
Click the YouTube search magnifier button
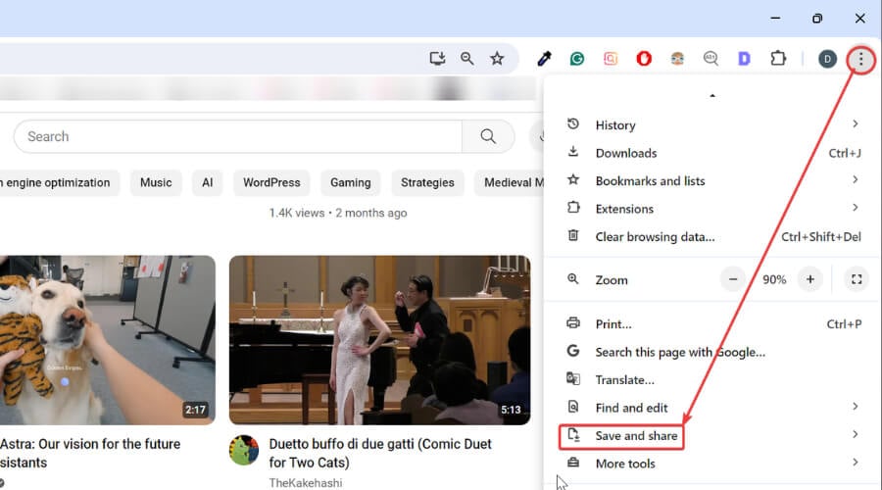tap(488, 136)
